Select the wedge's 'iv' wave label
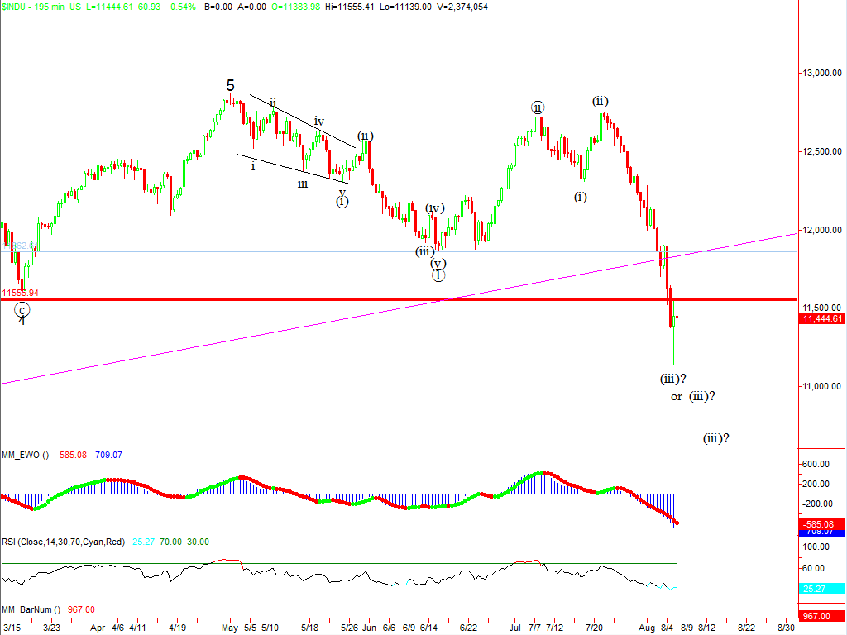The height and width of the screenshot is (635, 847). (x=318, y=122)
